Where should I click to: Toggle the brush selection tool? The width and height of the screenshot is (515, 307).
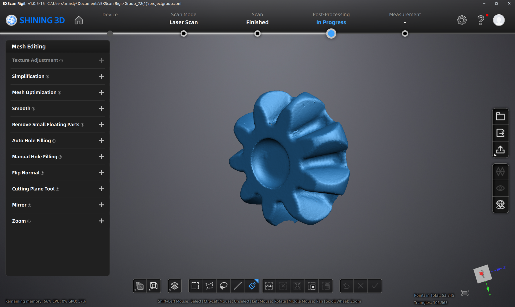[x=252, y=286]
